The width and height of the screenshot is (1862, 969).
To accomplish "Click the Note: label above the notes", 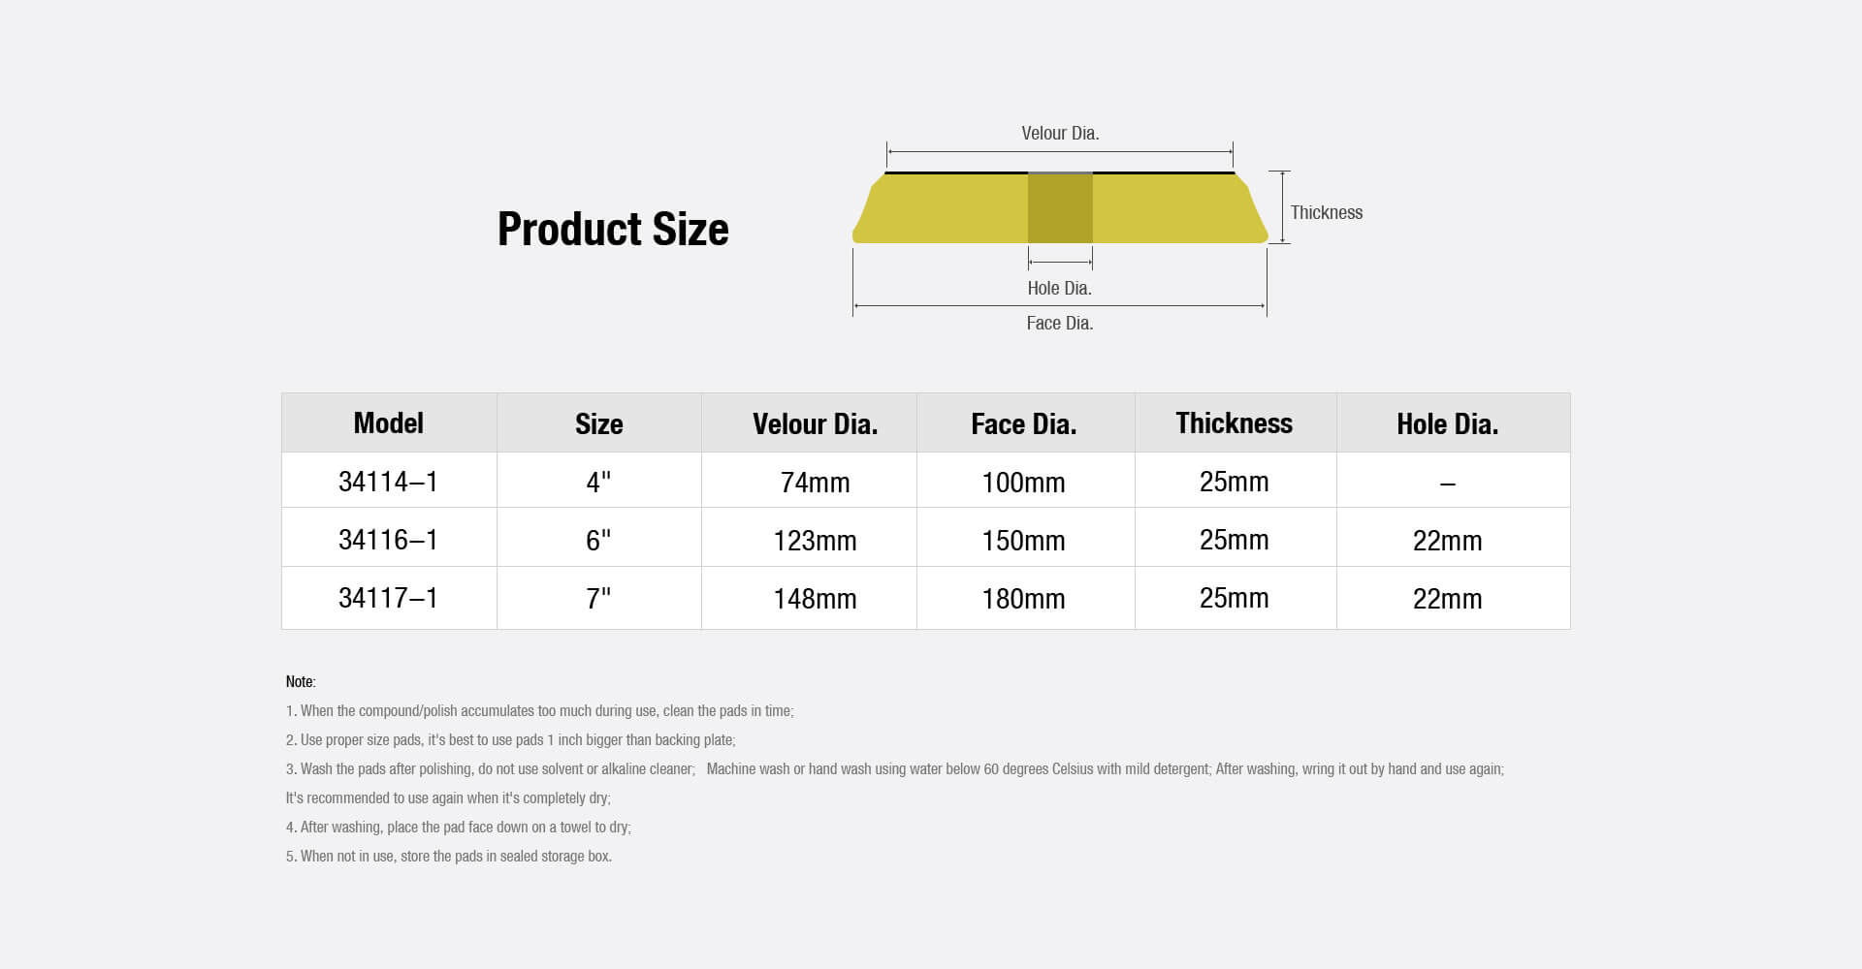I will click(x=301, y=682).
